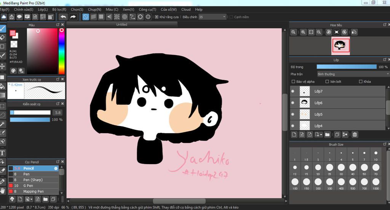390x210 pixels.
Task: Switch to the Untitled document tab
Action: click(121, 25)
